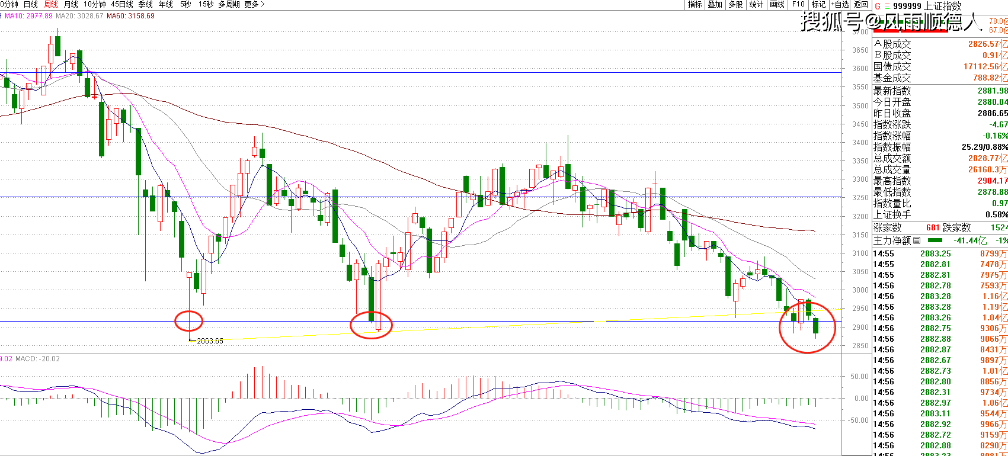Image resolution: width=1008 pixels, height=456 pixels.
Task: Open the 多周期 multi-period view
Action: point(229,4)
